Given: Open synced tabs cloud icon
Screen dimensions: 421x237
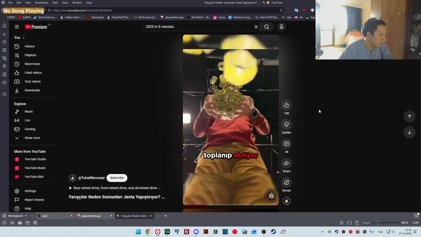Looking at the screenshot, I should [20, 223].
